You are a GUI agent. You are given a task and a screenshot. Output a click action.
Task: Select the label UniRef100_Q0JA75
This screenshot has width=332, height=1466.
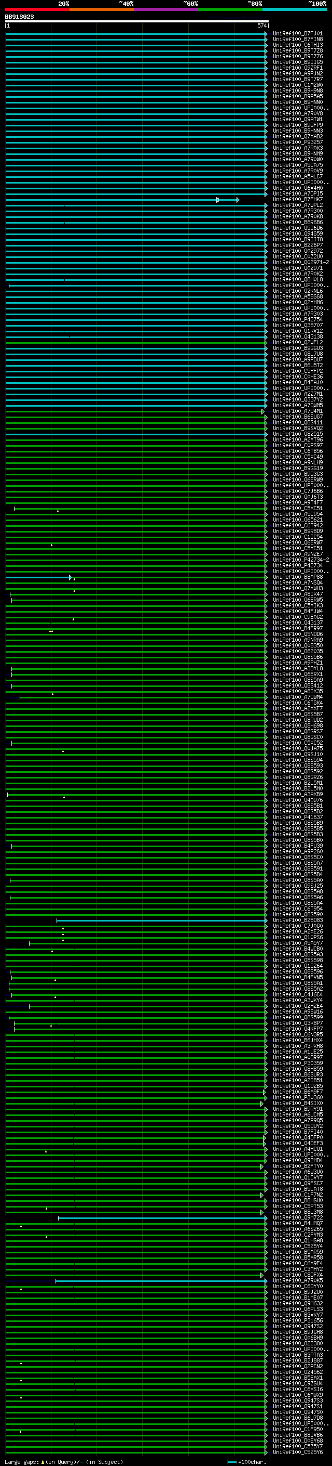tap(297, 748)
